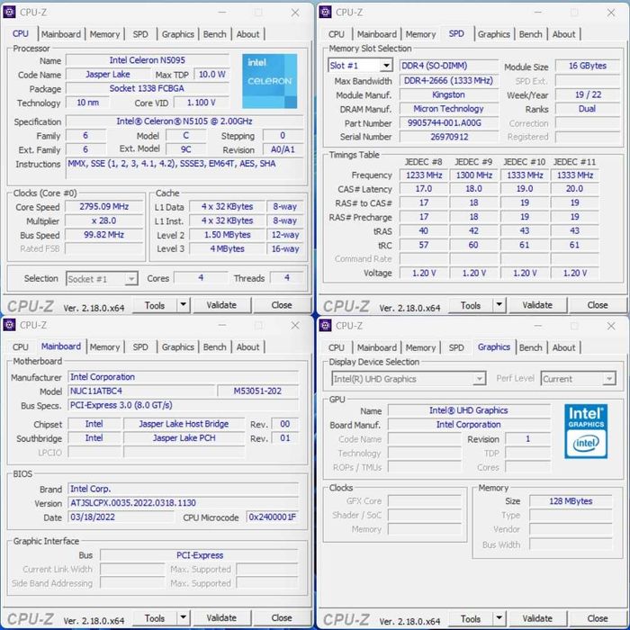Click the CPU-Z app icon in the Mainboard window title bar
Viewport: 630px width, 630px height.
tap(9, 325)
